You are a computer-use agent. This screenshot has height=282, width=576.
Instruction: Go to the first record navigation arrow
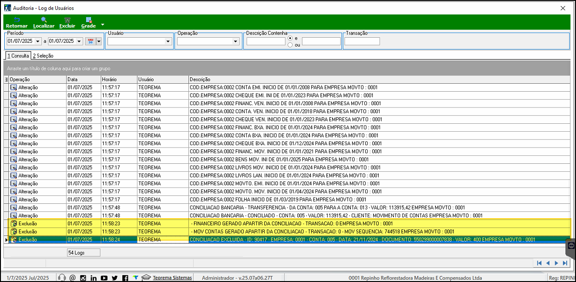tap(539, 263)
